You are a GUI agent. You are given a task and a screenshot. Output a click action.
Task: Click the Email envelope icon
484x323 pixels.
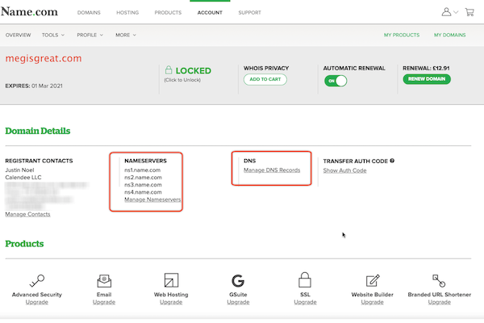(104, 281)
